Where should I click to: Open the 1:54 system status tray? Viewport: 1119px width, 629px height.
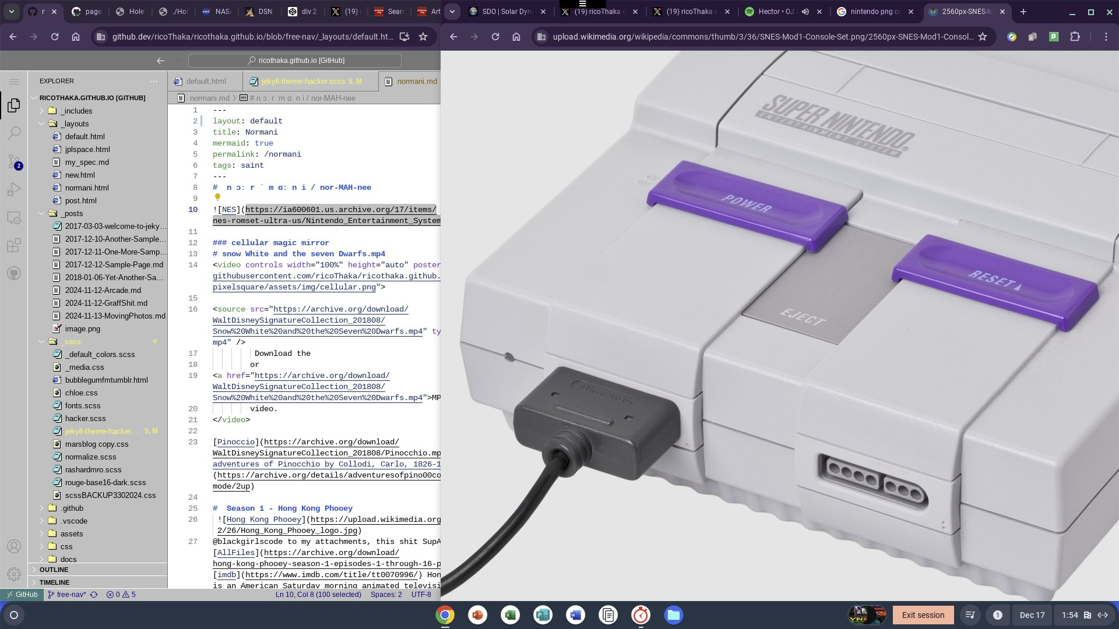1084,615
